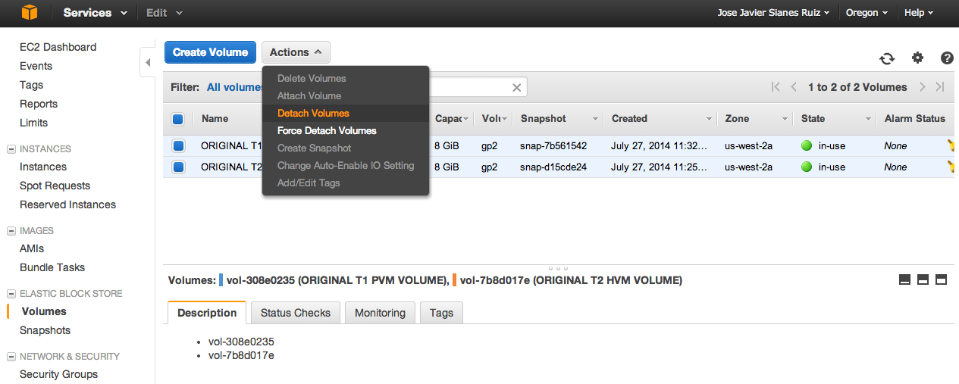Viewport: 959px width, 384px height.
Task: Click snap-7b561542 snapshot cell
Action: pyautogui.click(x=553, y=145)
